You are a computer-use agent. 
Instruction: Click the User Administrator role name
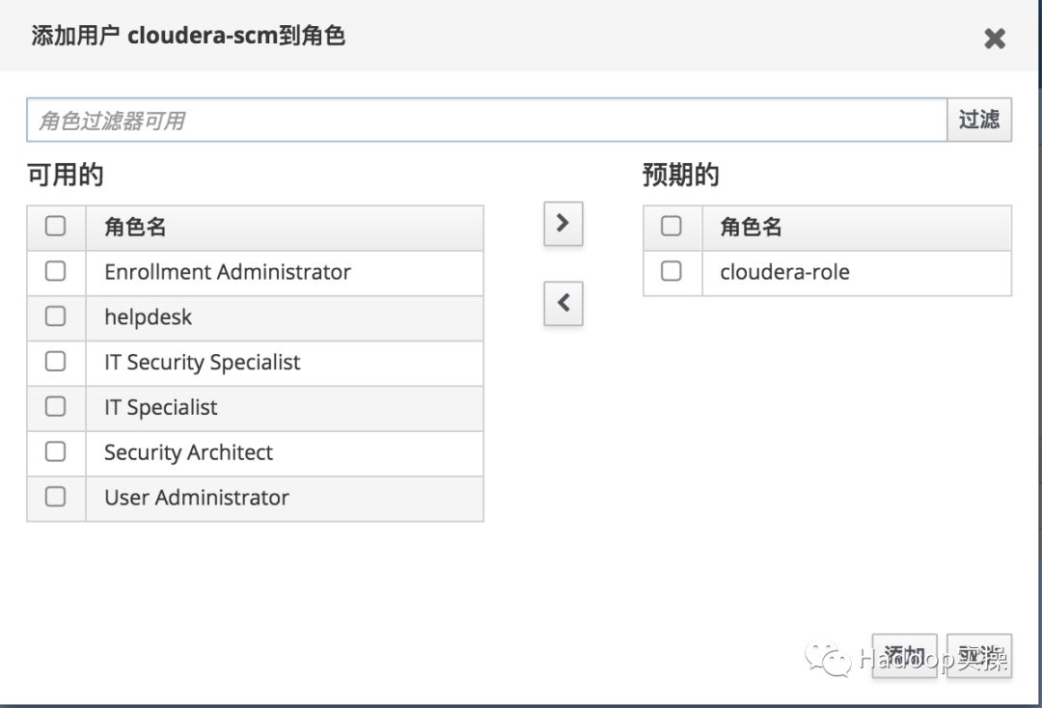pyautogui.click(x=197, y=498)
